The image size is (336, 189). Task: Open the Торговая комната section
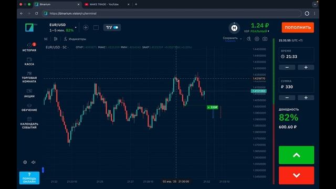pos(29,77)
